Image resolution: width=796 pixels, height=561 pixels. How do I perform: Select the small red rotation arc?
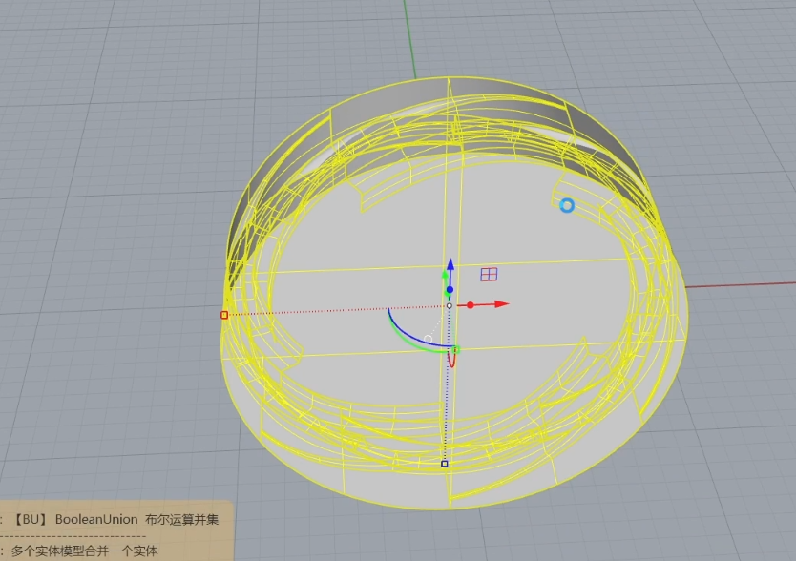[x=452, y=362]
